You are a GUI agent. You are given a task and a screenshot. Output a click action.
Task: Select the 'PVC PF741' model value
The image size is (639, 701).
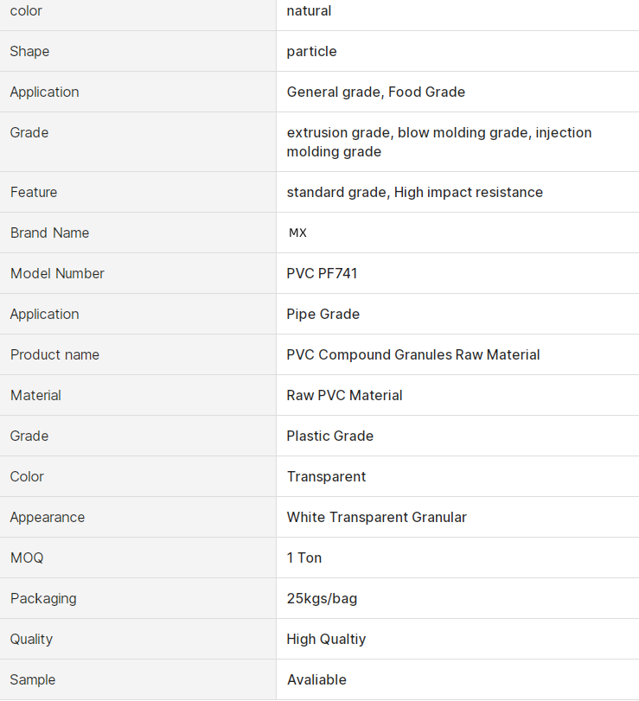tap(322, 274)
